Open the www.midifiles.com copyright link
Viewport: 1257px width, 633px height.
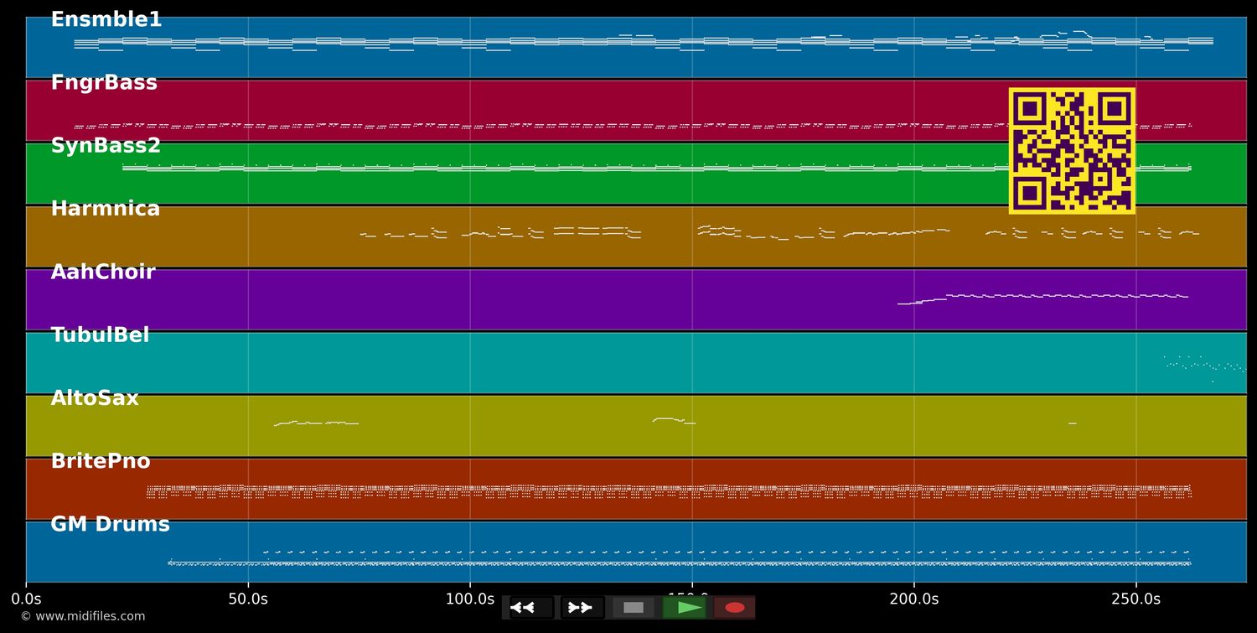(x=82, y=616)
